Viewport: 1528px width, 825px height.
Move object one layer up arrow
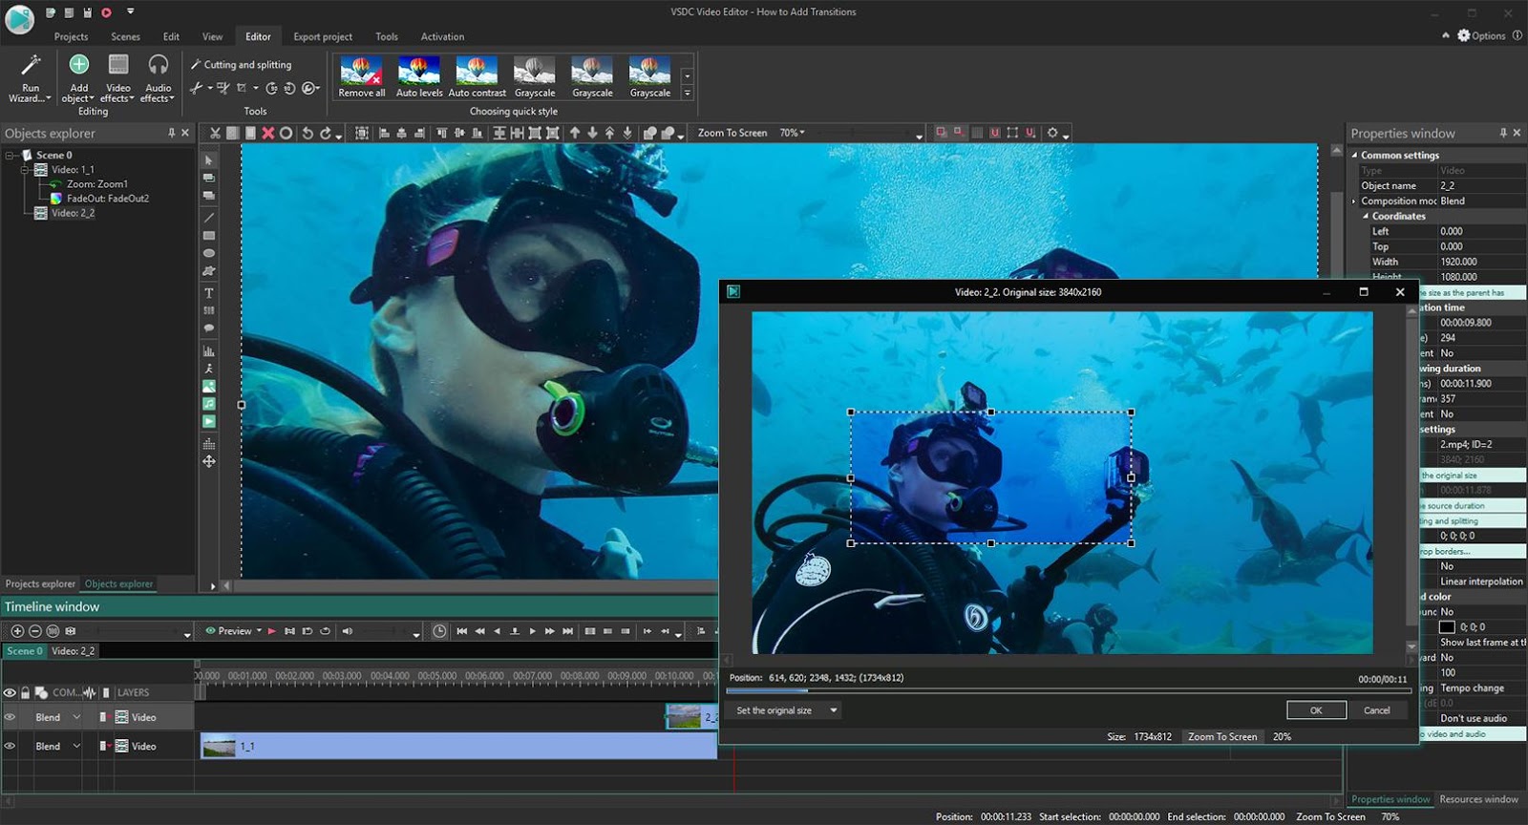575,133
